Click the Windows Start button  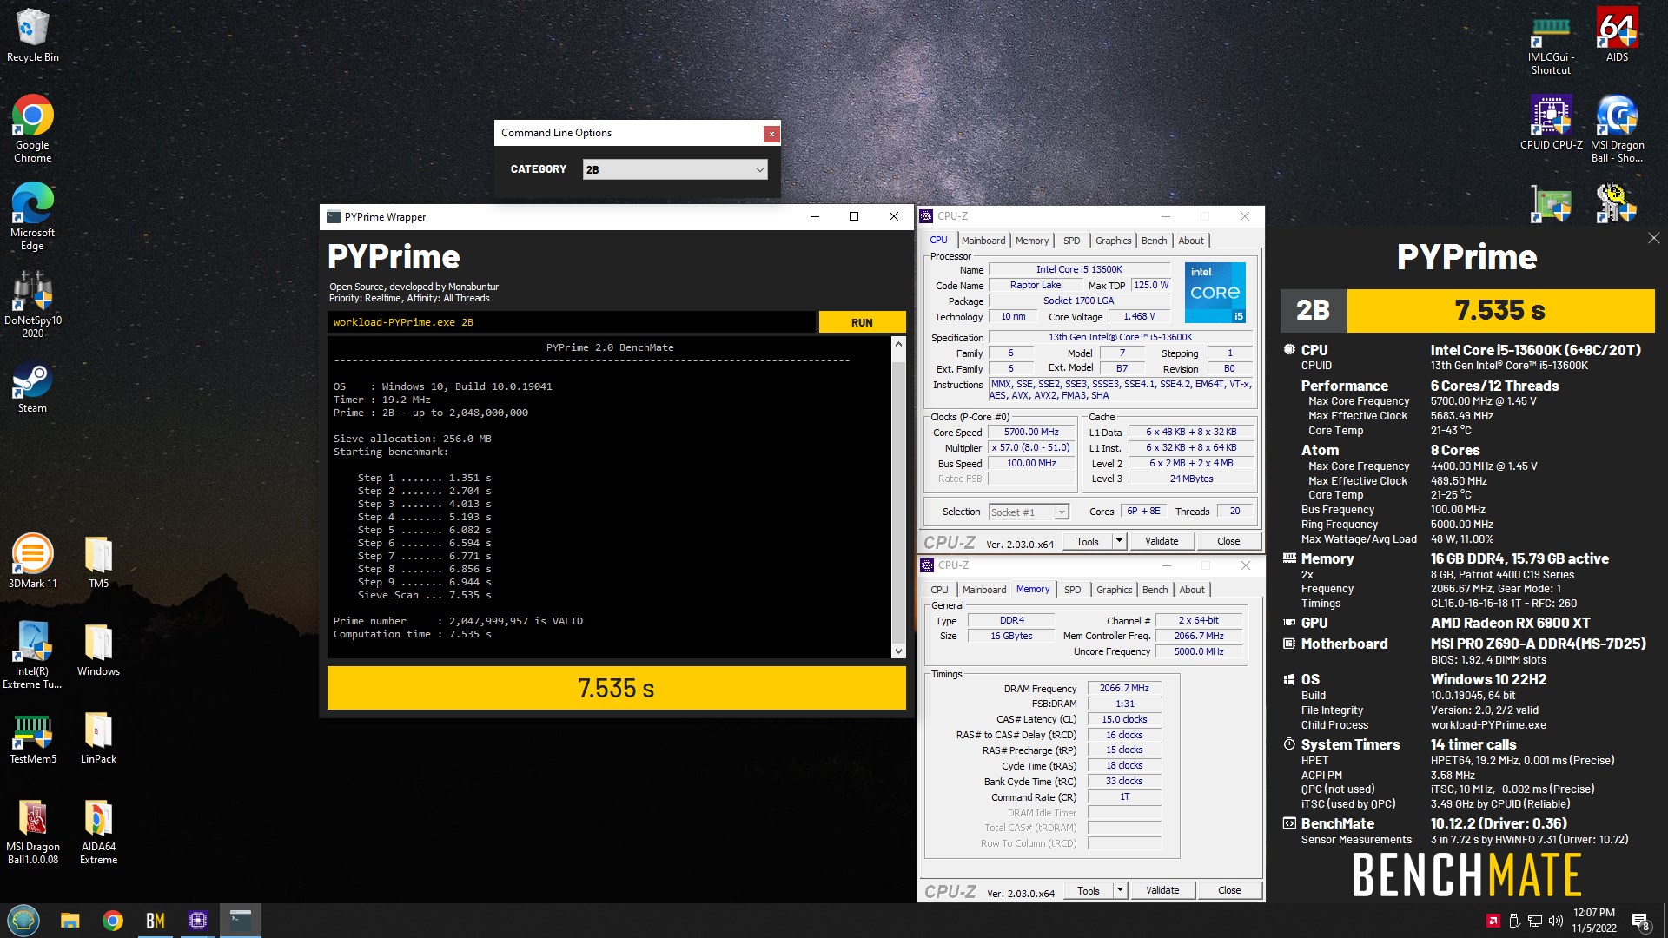point(23,921)
